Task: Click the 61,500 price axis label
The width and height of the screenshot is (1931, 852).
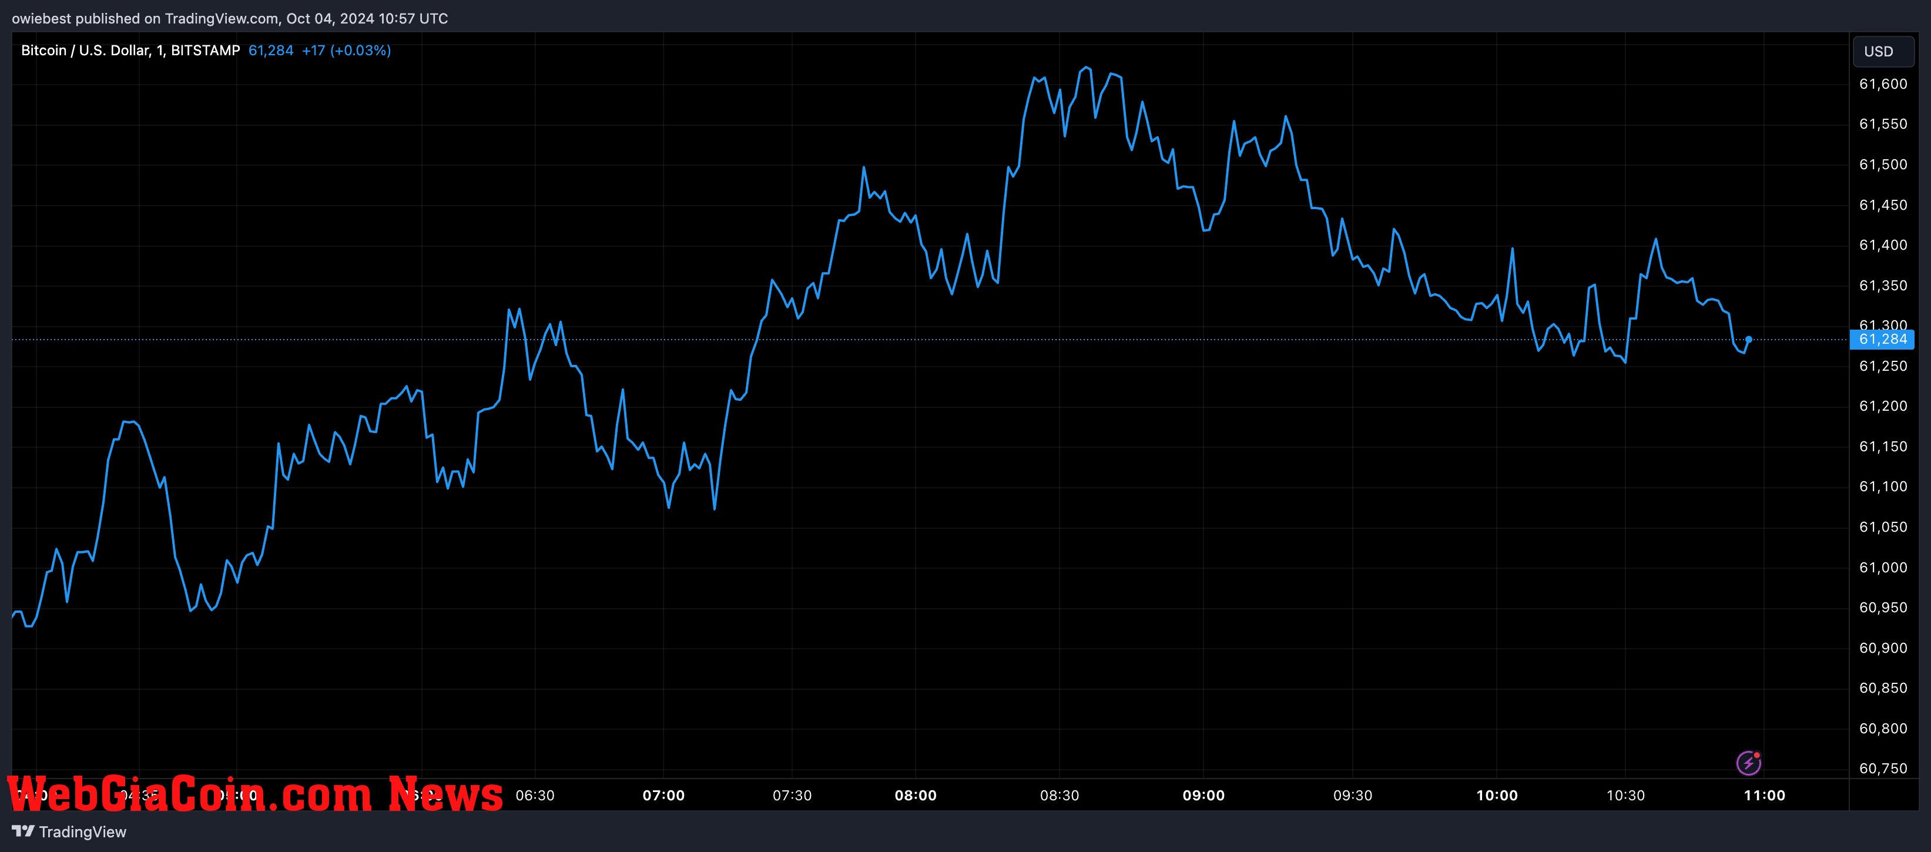Action: (1883, 165)
